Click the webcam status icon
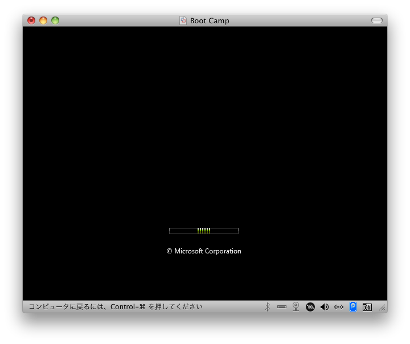 (x=296, y=306)
